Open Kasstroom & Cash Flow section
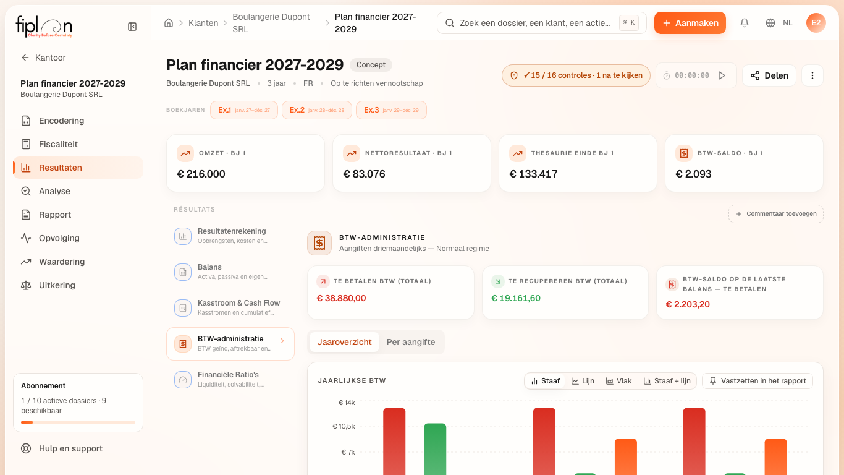 coord(230,307)
